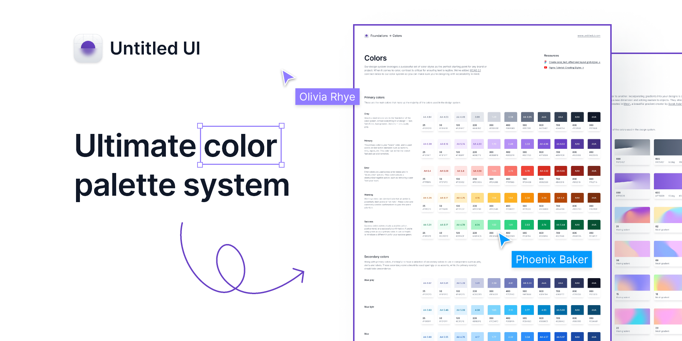
Task: Click the Resources heading
Action: point(551,56)
